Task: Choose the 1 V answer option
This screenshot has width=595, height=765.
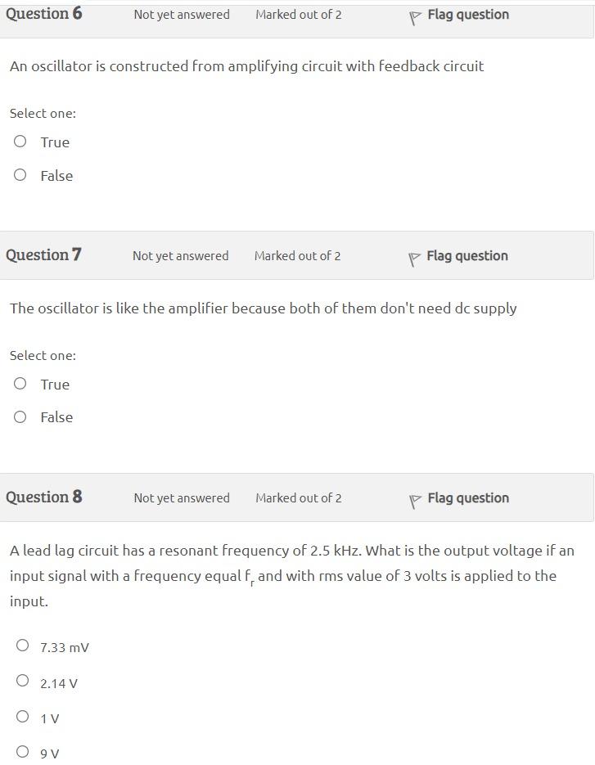Action: [23, 716]
